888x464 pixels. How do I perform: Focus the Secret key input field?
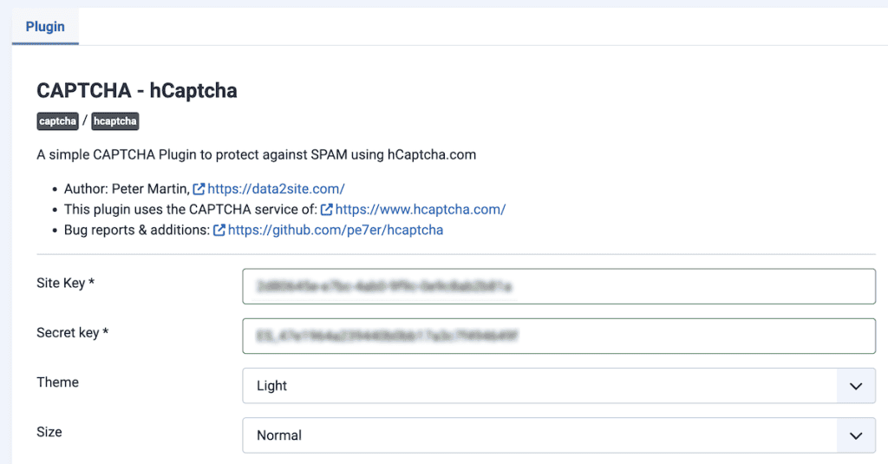[x=559, y=336]
